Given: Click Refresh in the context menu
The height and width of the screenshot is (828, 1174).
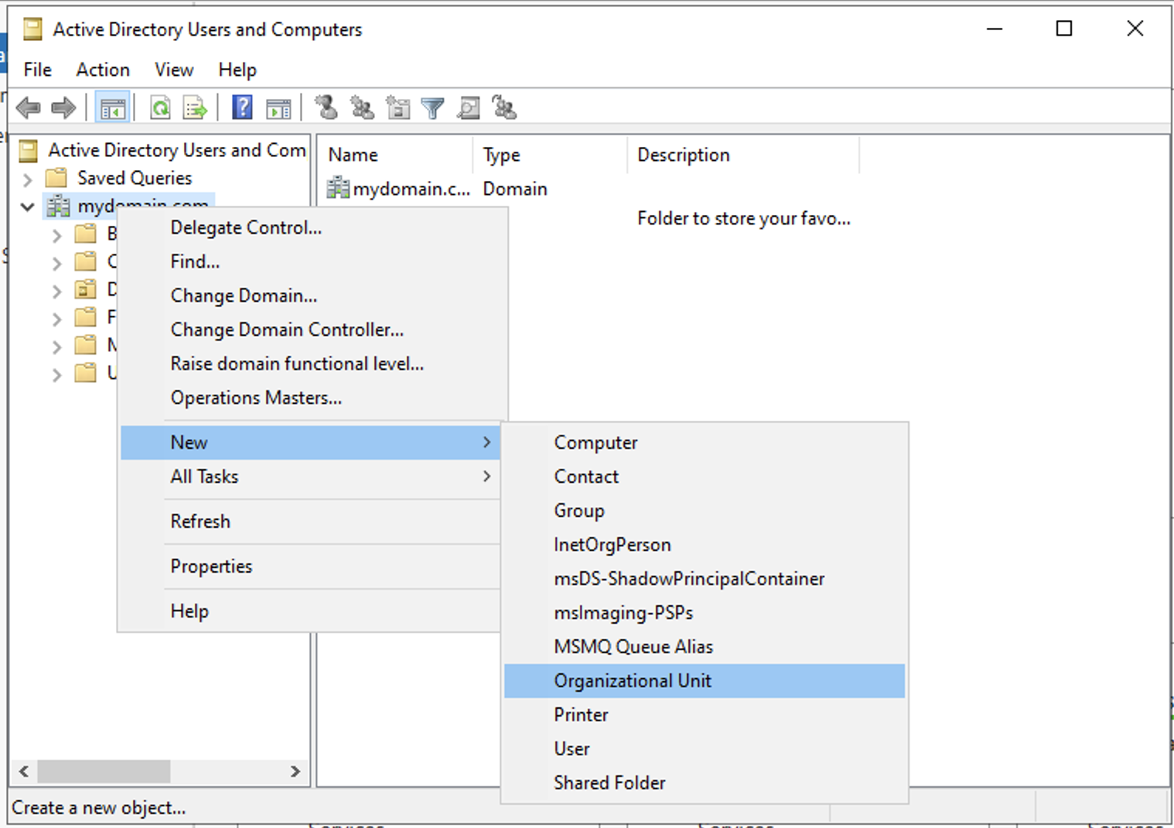Looking at the screenshot, I should [x=310, y=522].
